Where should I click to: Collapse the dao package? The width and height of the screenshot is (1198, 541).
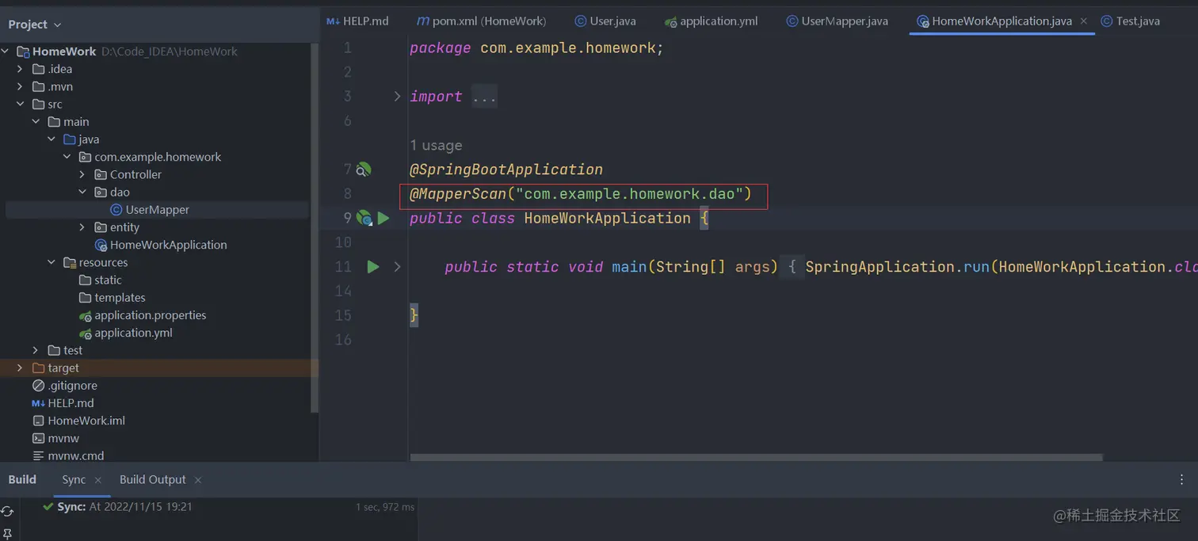click(x=82, y=192)
